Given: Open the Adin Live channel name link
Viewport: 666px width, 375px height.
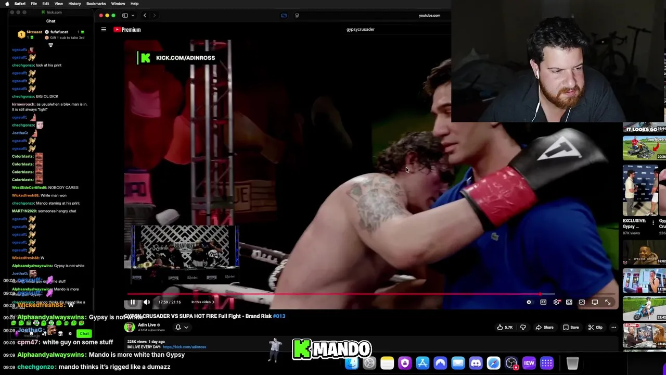Looking at the screenshot, I should pyautogui.click(x=147, y=325).
